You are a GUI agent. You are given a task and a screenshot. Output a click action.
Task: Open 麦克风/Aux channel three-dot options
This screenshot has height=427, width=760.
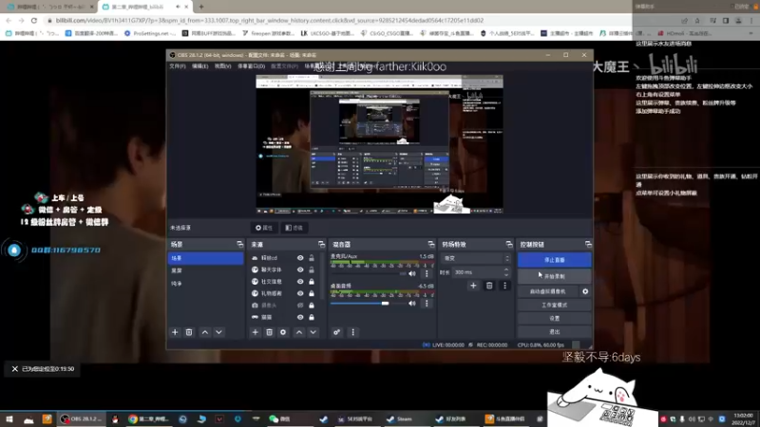pos(427,273)
